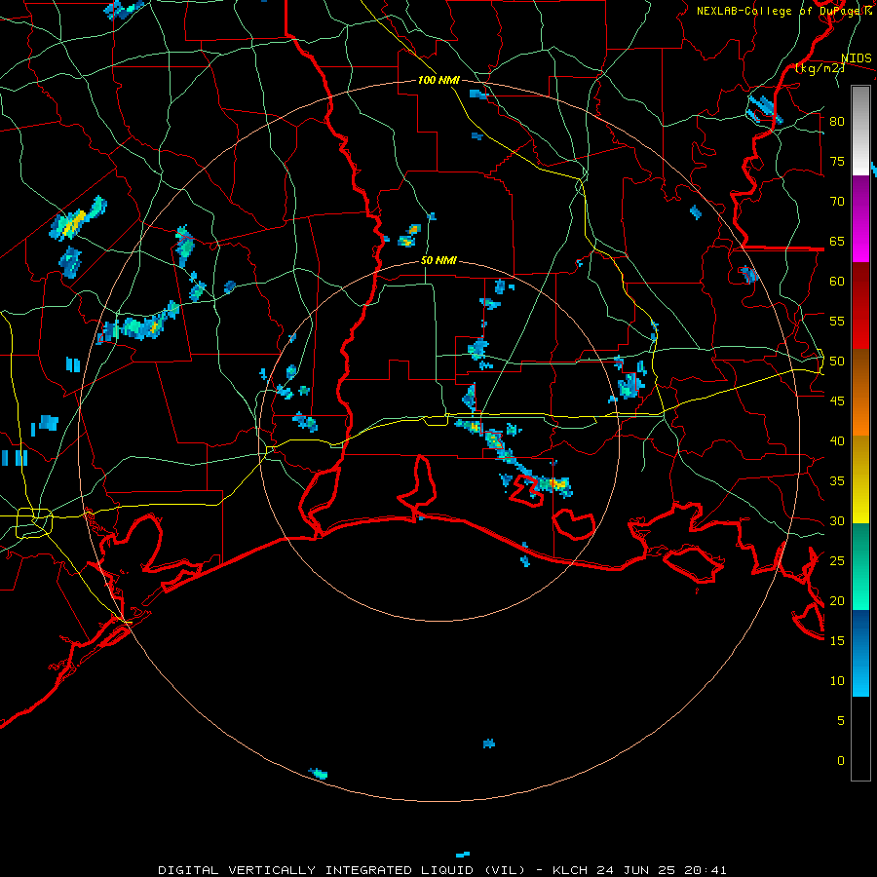
Task: Click the 75 value on the color scale
Action: coord(837,161)
